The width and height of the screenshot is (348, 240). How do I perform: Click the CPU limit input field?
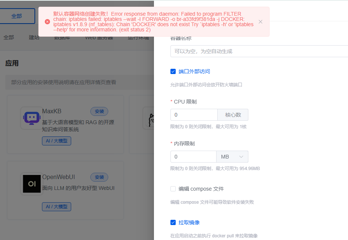[x=194, y=115]
